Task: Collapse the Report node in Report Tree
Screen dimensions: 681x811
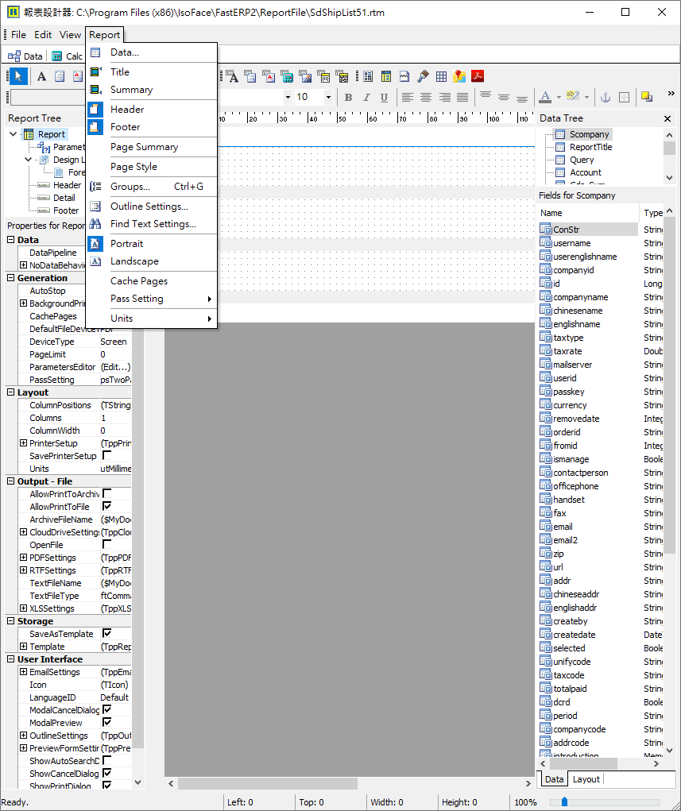Action: coord(14,134)
